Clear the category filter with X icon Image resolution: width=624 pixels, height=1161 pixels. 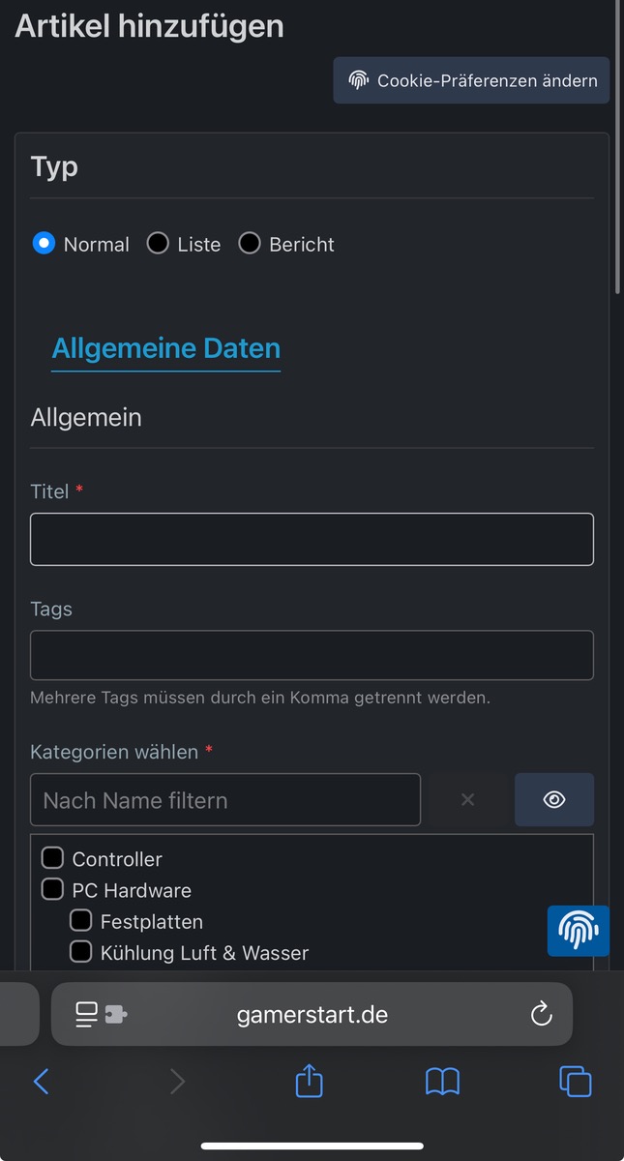[467, 800]
